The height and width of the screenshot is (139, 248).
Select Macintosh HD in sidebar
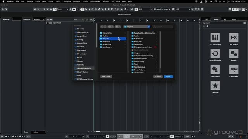point(83,32)
